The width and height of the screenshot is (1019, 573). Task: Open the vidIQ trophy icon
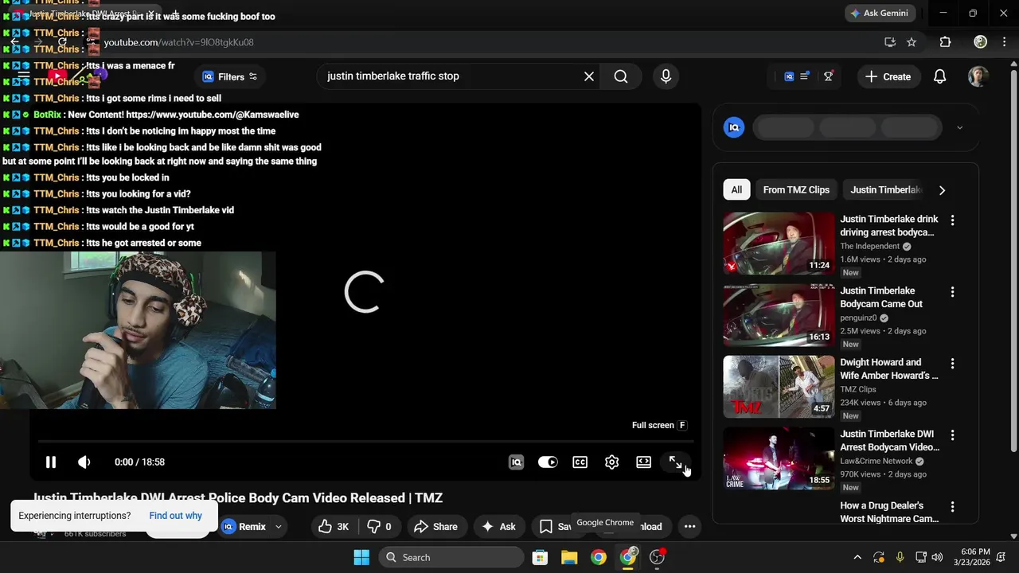point(829,76)
